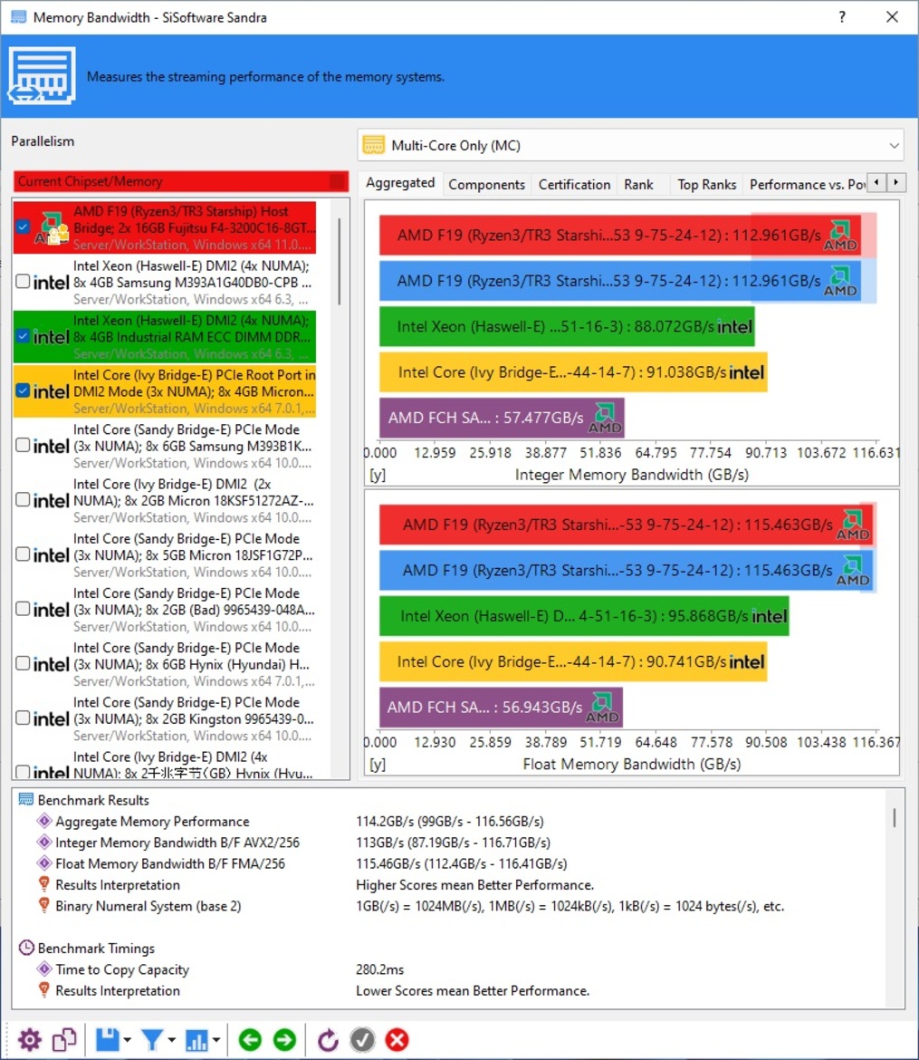The width and height of the screenshot is (919, 1060).
Task: Check Sandy Bridge-E 6GB Hynix (Hyundai) entry
Action: pyautogui.click(x=23, y=663)
